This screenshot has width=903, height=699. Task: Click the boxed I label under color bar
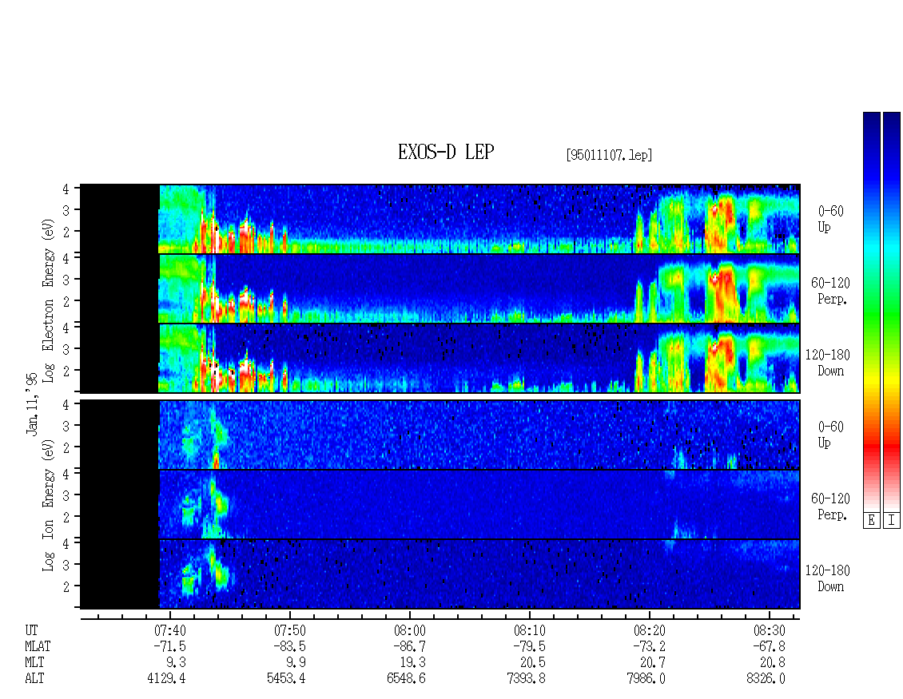pyautogui.click(x=892, y=521)
